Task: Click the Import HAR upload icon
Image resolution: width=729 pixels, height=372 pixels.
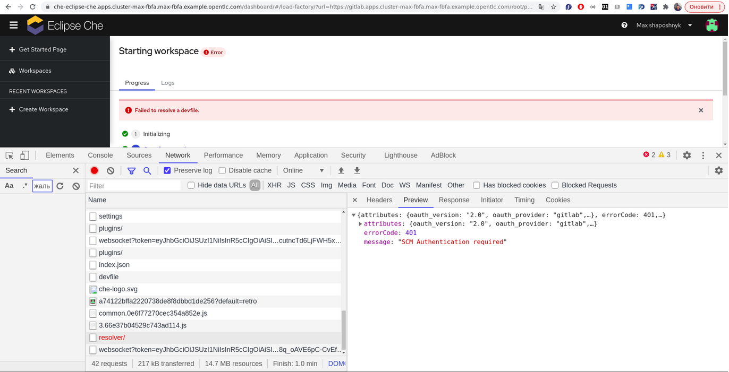Action: (x=341, y=170)
